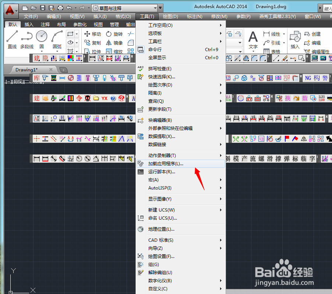Image resolution: width=332 pixels, height=294 pixels.
Task: Open the 绘图(D) menu
Action: click(170, 16)
